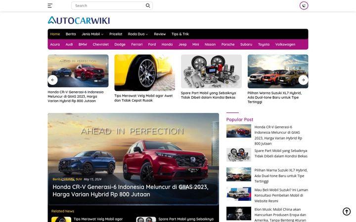Select the Volkswagen brand link
356x222 pixels.
285,44
